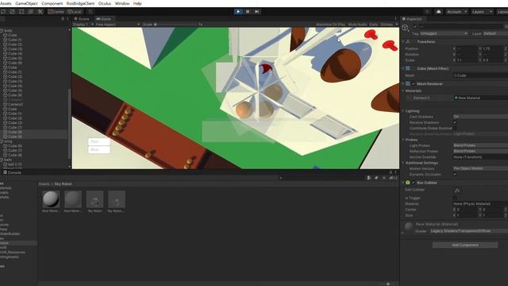The image size is (508, 286).
Task: Select the body object in Hierarchy
Action: click(8, 30)
